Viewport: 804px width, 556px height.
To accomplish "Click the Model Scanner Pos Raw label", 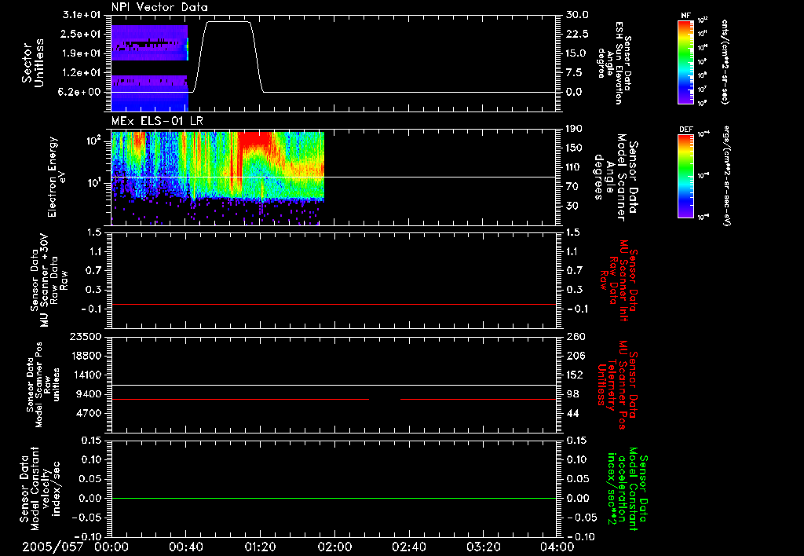I will pos(42,385).
